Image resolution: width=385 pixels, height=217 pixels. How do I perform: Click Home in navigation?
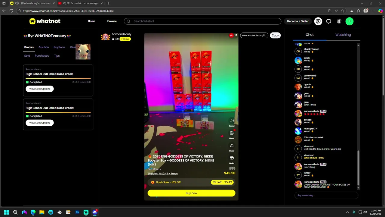pyautogui.click(x=91, y=21)
